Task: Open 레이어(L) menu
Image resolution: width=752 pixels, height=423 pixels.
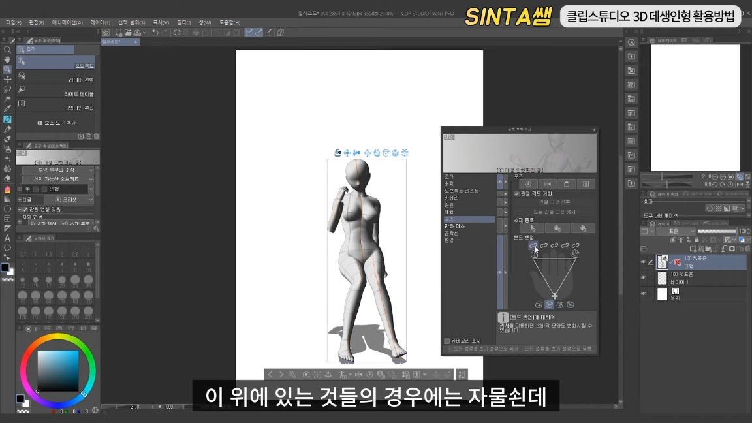Action: click(101, 23)
